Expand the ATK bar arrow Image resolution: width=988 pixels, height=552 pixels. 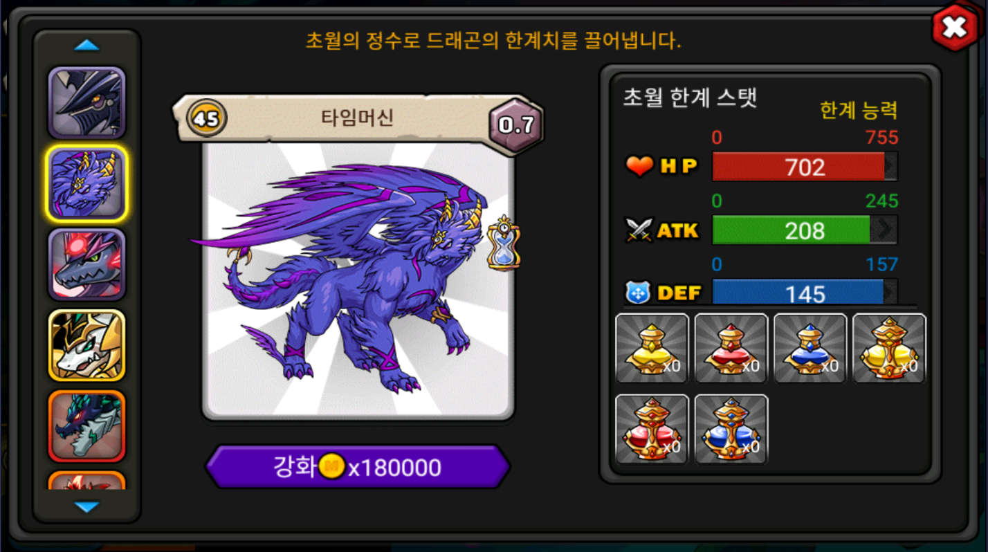tap(884, 230)
